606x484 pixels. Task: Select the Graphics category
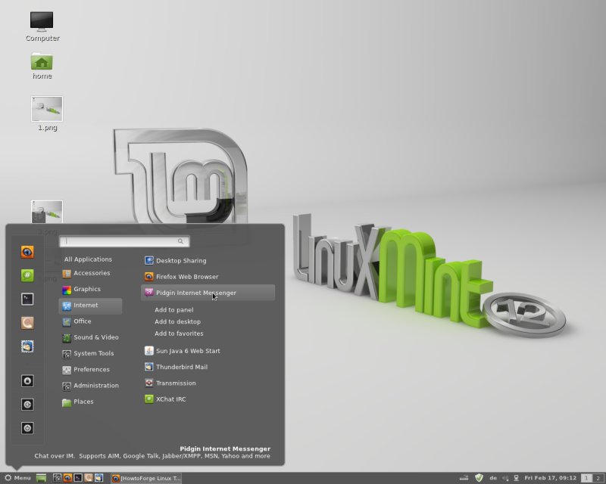point(90,289)
